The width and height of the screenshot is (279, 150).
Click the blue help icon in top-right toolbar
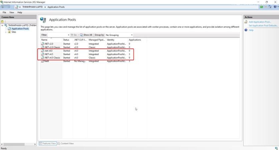tap(275, 7)
